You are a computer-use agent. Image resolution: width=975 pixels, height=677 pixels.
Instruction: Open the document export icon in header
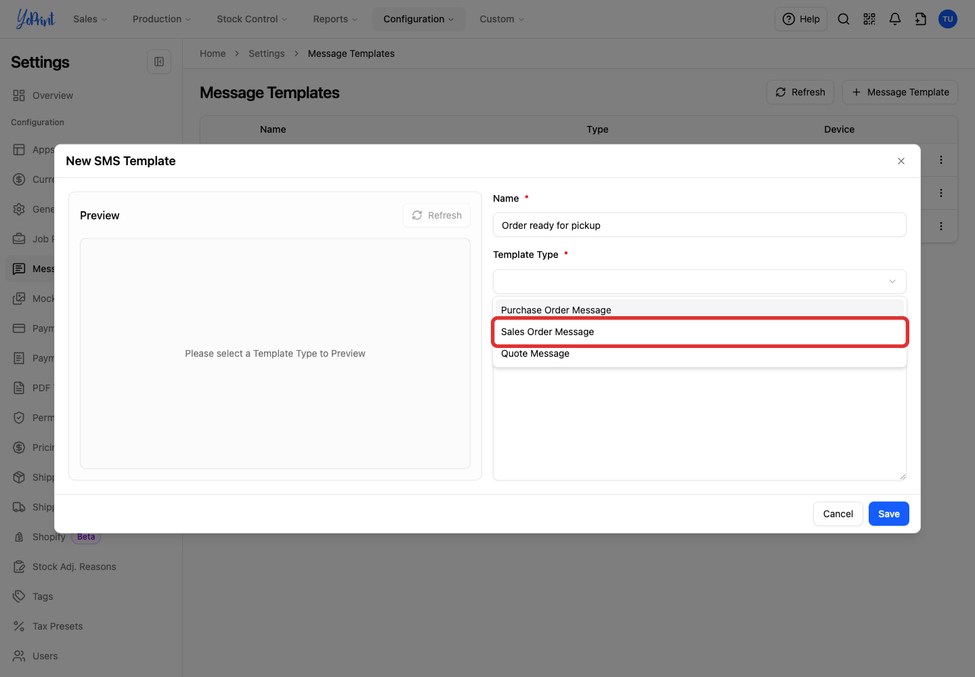click(921, 19)
